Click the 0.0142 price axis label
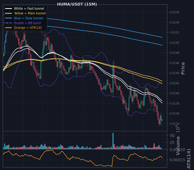Viewport: 194px width, 170px height. click(175, 83)
